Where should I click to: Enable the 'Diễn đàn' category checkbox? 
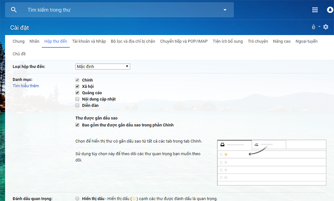point(77,105)
